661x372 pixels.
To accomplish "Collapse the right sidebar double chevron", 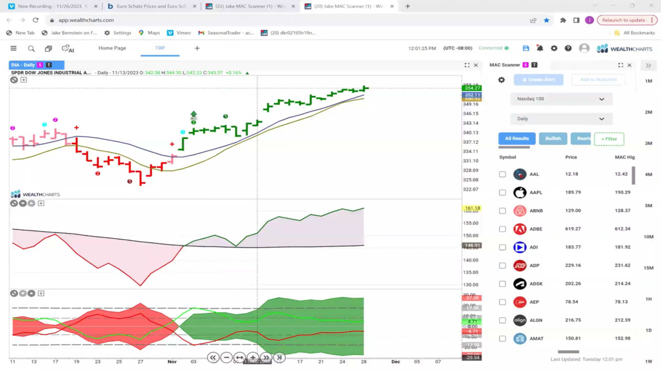I will 648,65.
